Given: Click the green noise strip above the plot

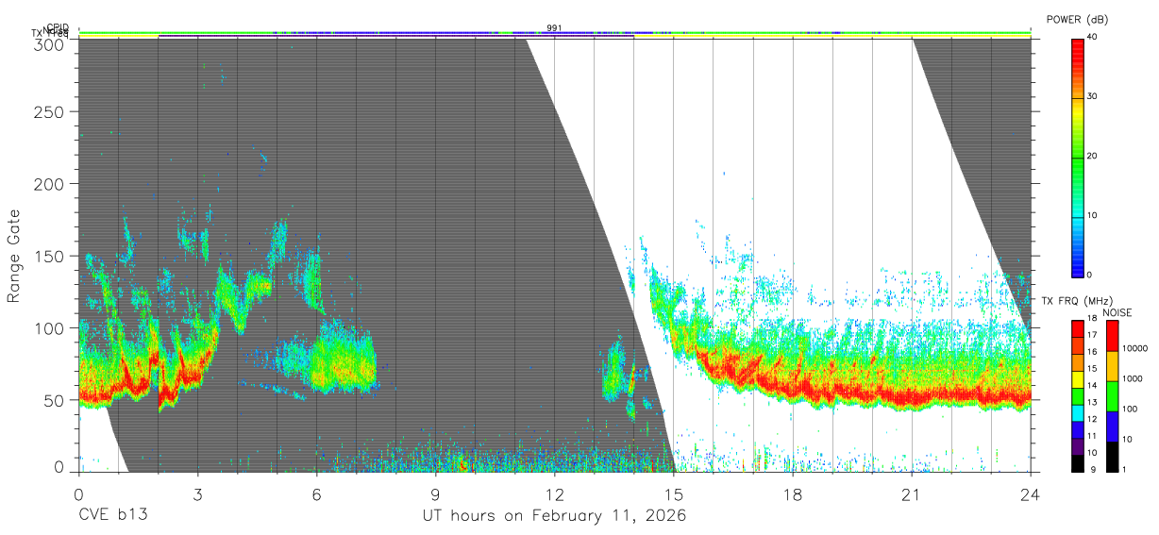Looking at the screenshot, I should tap(554, 33).
